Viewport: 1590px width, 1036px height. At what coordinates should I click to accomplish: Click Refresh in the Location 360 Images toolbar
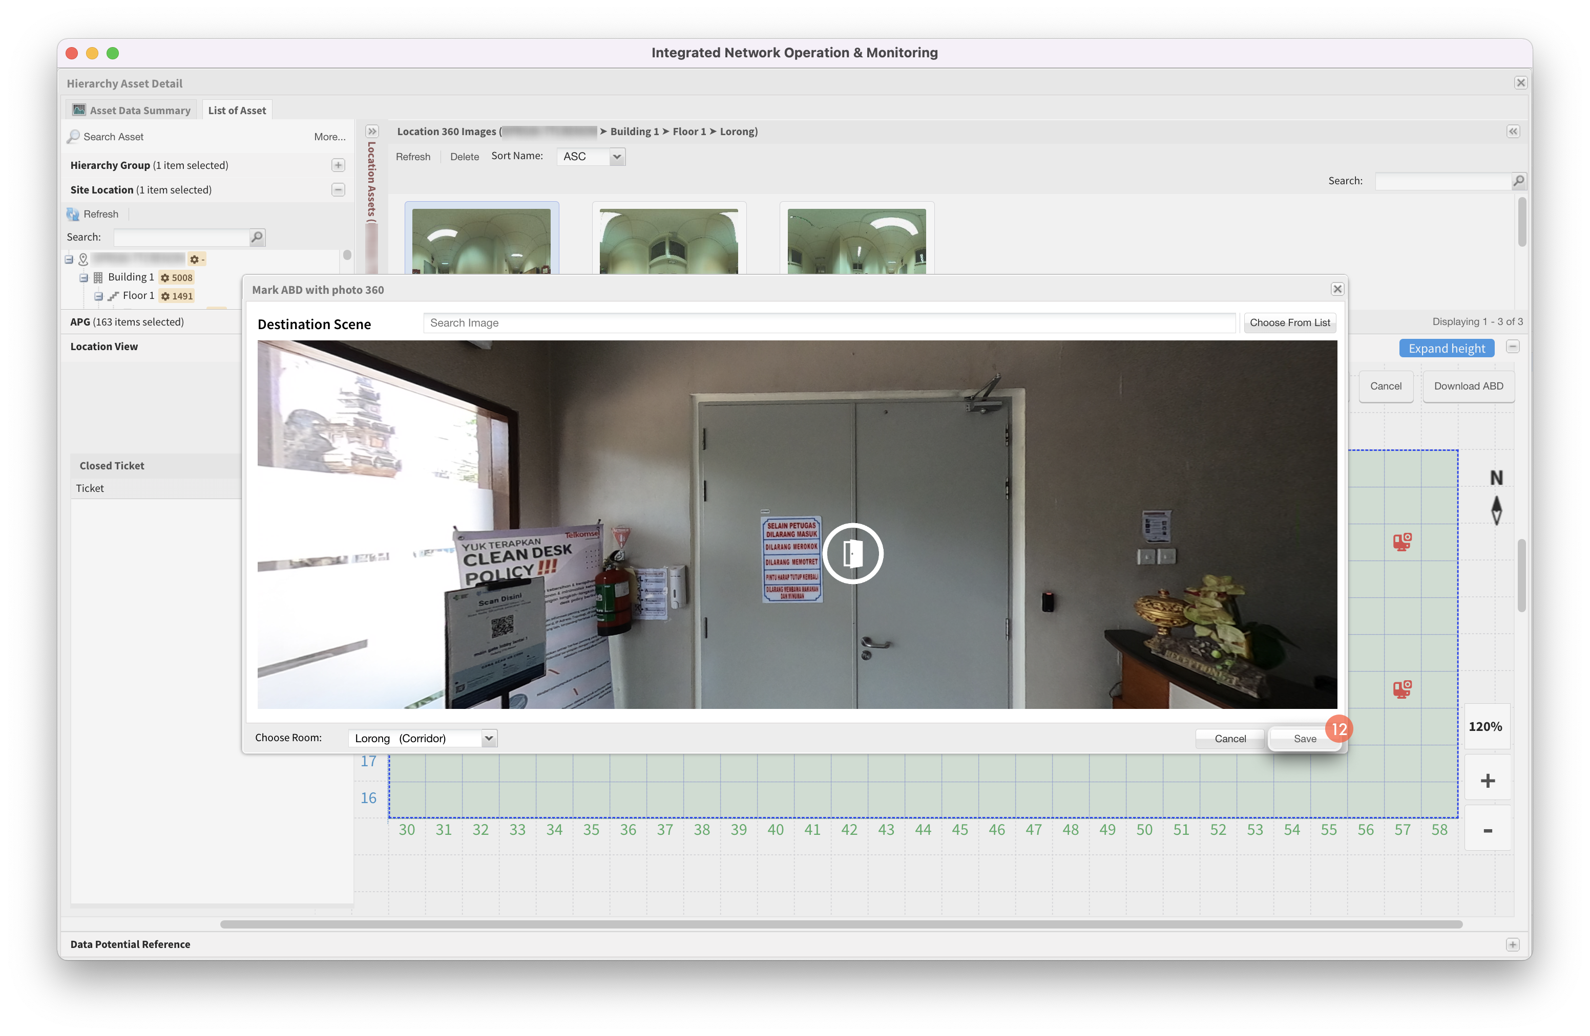pos(413,157)
